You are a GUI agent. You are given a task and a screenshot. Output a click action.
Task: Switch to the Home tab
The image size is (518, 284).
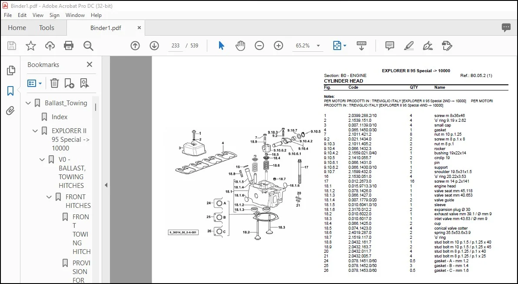(x=17, y=28)
